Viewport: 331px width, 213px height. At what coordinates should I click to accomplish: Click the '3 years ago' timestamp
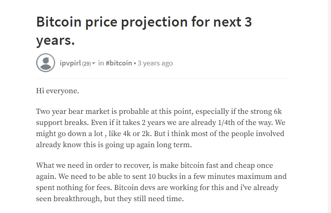pos(155,63)
